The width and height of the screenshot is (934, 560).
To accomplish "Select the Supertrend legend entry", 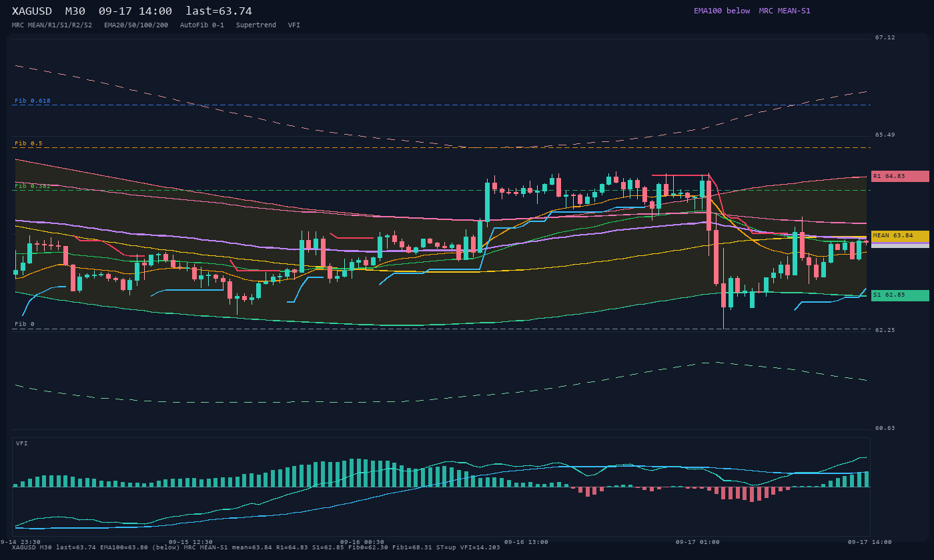I will click(x=256, y=25).
